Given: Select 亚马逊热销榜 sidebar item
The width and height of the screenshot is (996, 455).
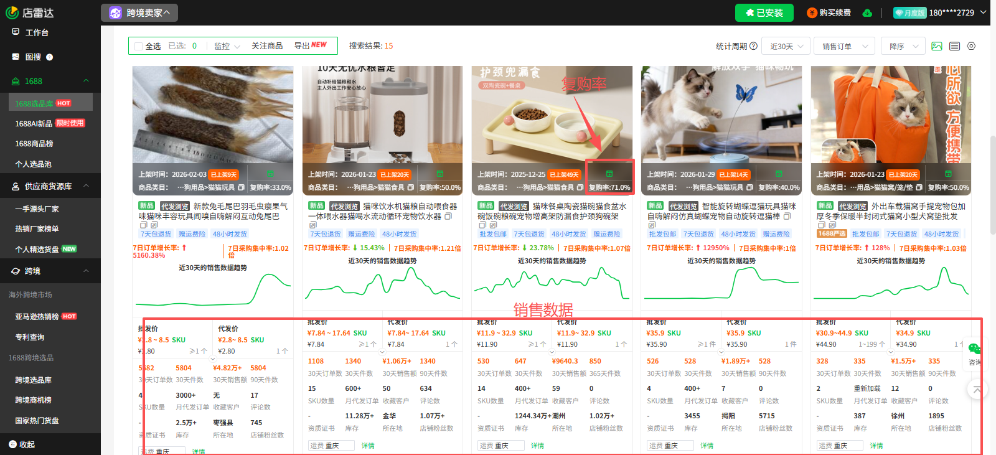Looking at the screenshot, I should (37, 317).
